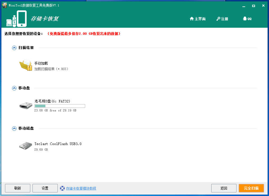The width and height of the screenshot is (269, 196).
Task: Click the MiniTool app icon in title bar
Action: [4, 5]
